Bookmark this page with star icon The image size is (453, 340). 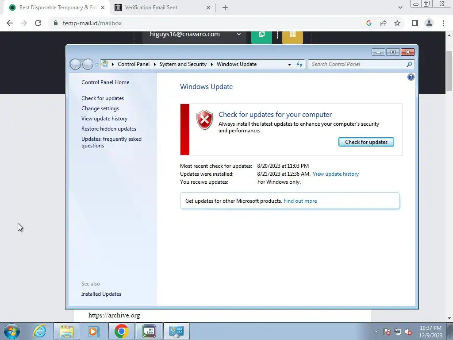click(397, 23)
